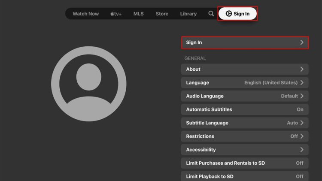The width and height of the screenshot is (322, 181).
Task: Click chevron on the Language row
Action: [302, 83]
